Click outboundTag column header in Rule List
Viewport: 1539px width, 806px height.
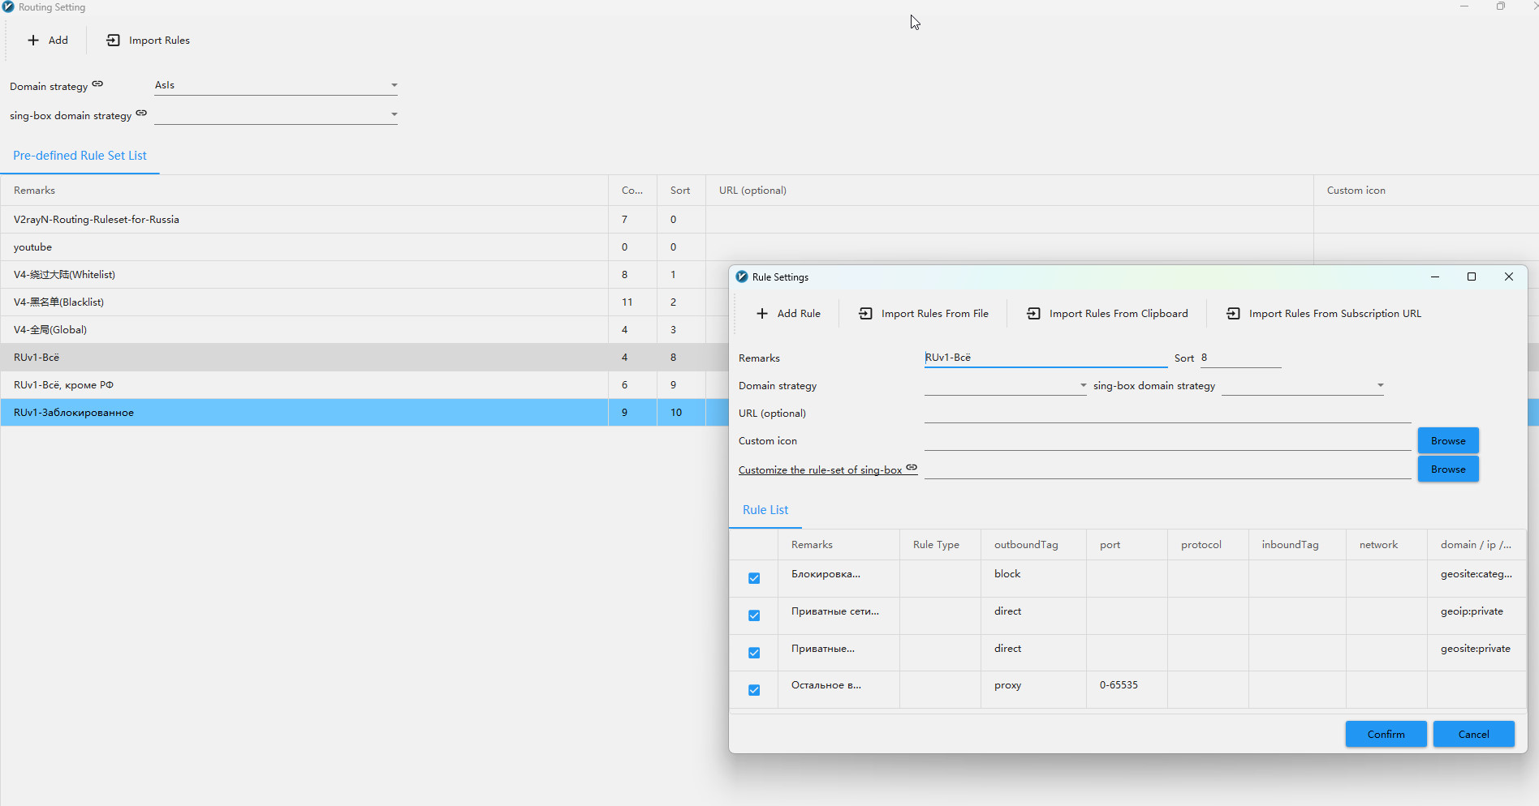[x=1033, y=545]
